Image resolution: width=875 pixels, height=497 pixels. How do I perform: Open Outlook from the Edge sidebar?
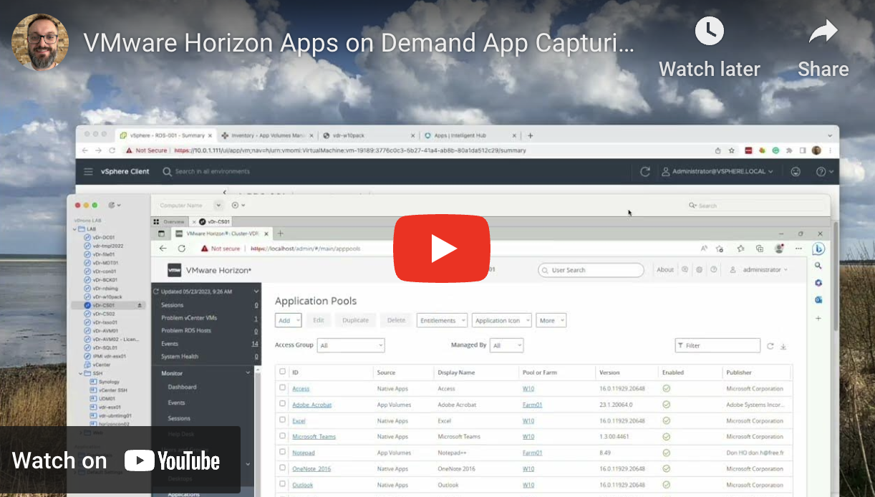click(x=818, y=299)
